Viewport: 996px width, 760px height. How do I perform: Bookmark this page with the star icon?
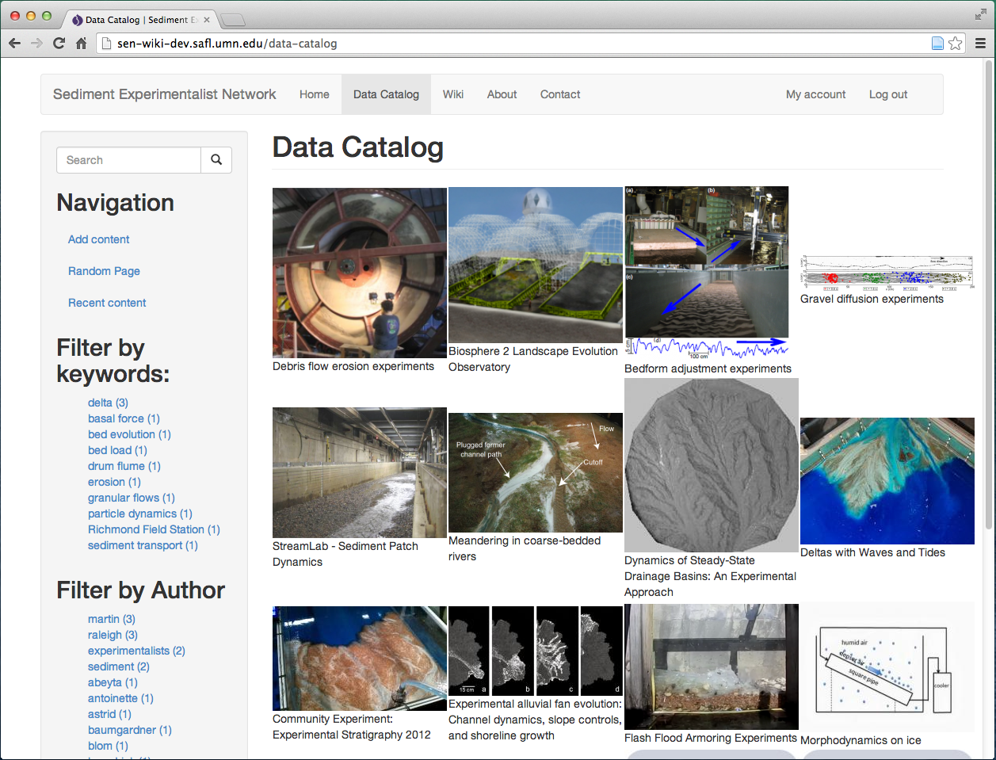[956, 43]
